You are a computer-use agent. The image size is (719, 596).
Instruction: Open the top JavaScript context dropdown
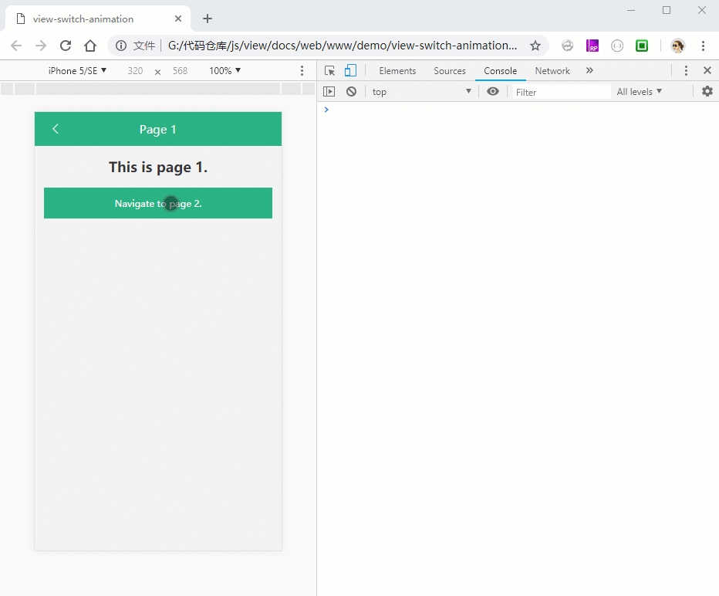420,92
